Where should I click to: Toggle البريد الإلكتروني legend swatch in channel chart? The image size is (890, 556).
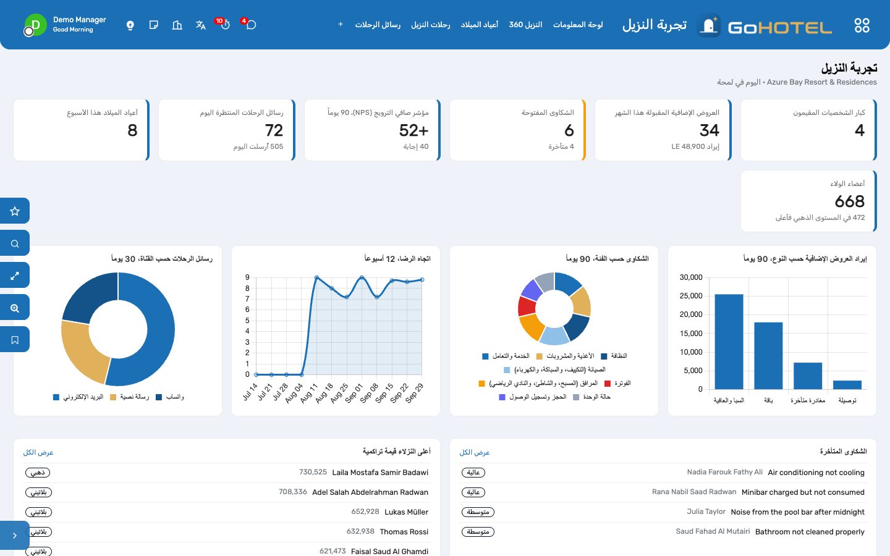tap(56, 397)
